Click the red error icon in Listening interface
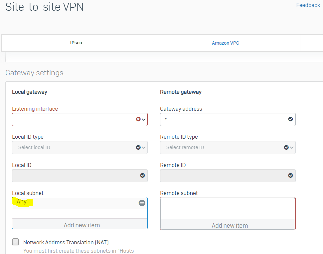The image size is (323, 254). coord(138,119)
